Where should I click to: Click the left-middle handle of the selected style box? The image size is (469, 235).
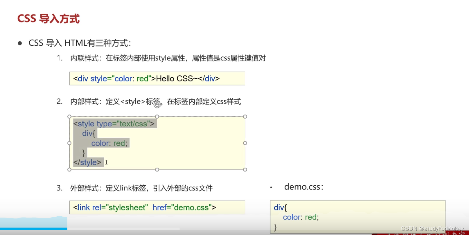69,143
